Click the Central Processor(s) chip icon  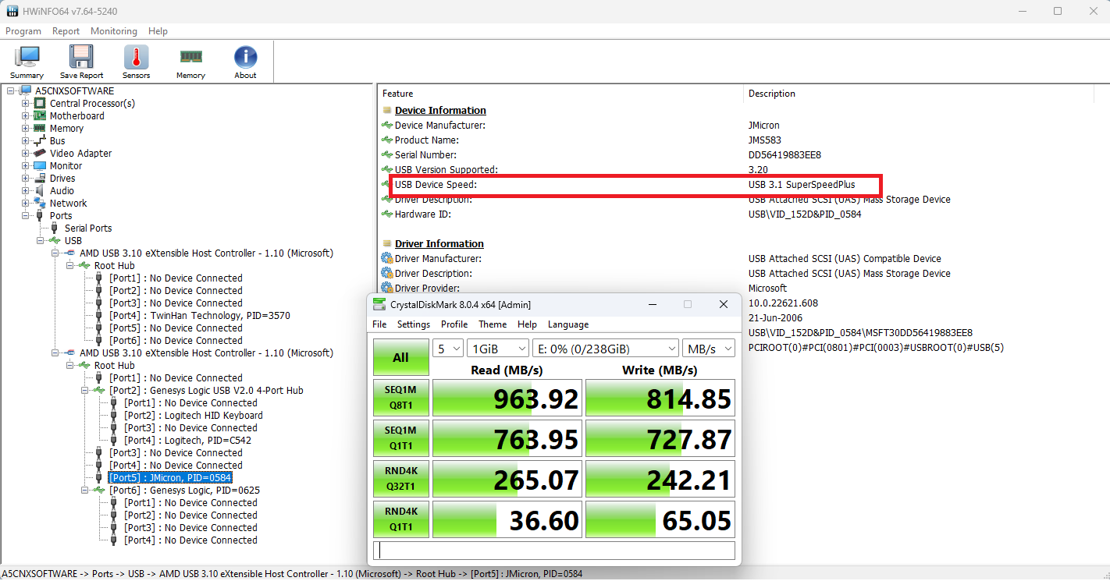pos(39,104)
